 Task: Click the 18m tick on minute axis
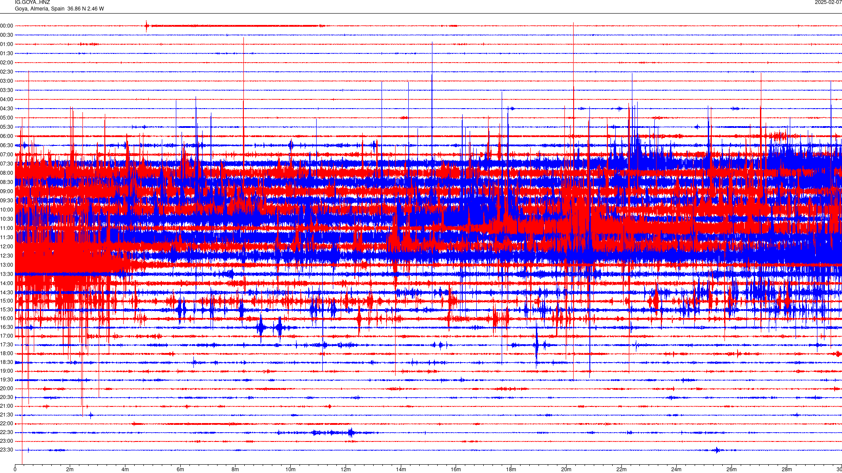click(x=511, y=469)
